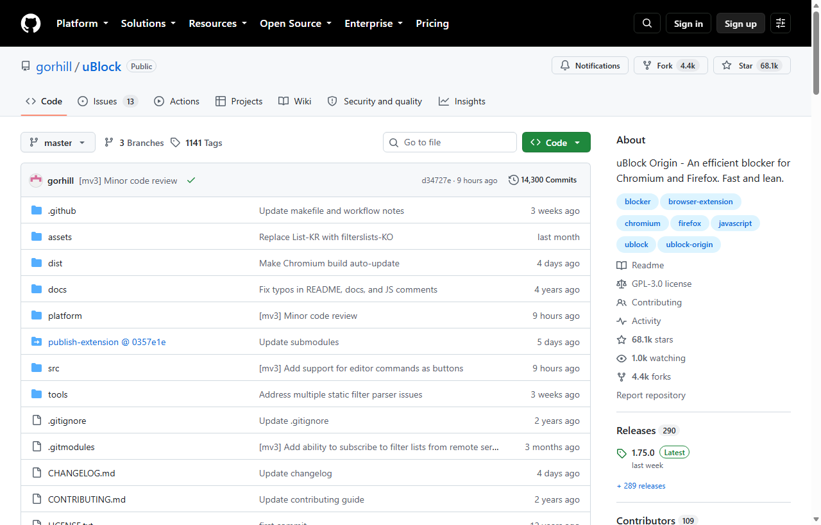Select the browser-extension topic tag

(x=700, y=202)
